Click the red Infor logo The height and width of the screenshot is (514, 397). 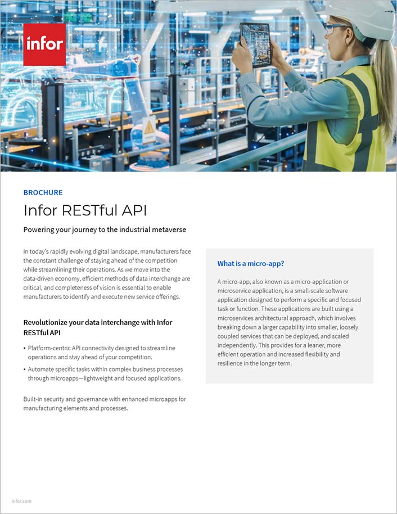[x=44, y=44]
